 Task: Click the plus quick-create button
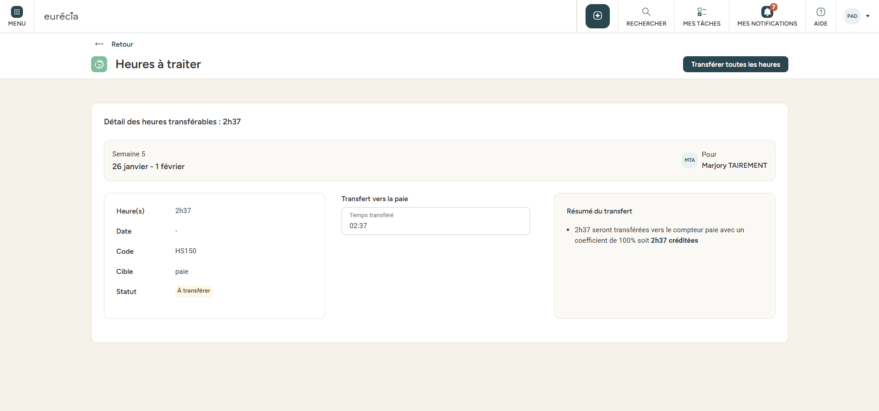coord(597,16)
